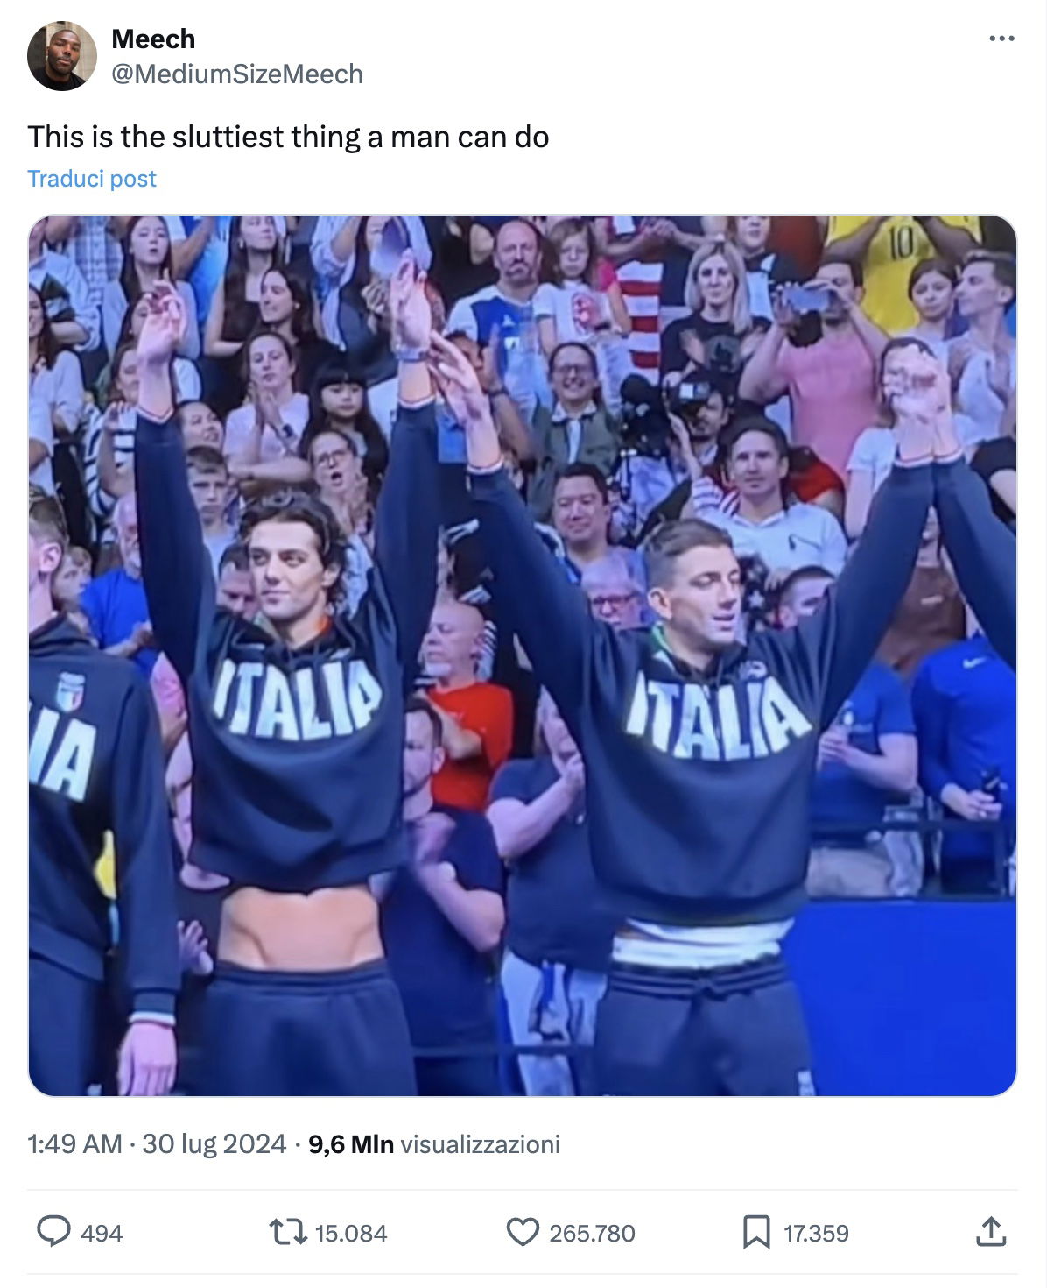Click 9,6 Mln visualizzazioni view count
Image resolution: width=1047 pixels, height=1288 pixels.
tap(434, 1144)
